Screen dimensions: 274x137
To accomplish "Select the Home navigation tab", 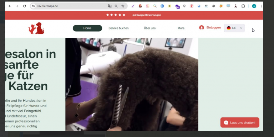I will [x=87, y=28].
